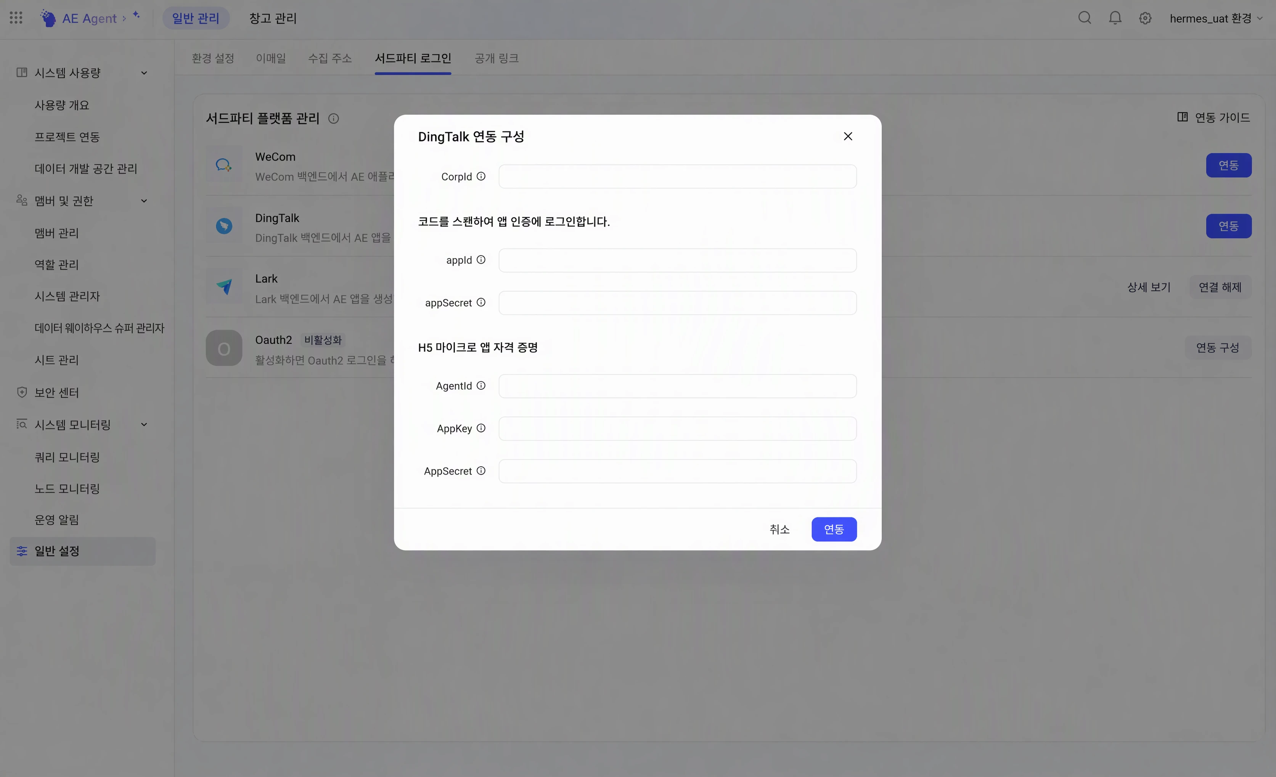Viewport: 1276px width, 777px height.
Task: Switch to the 수집 주소 tab
Action: pos(330,58)
